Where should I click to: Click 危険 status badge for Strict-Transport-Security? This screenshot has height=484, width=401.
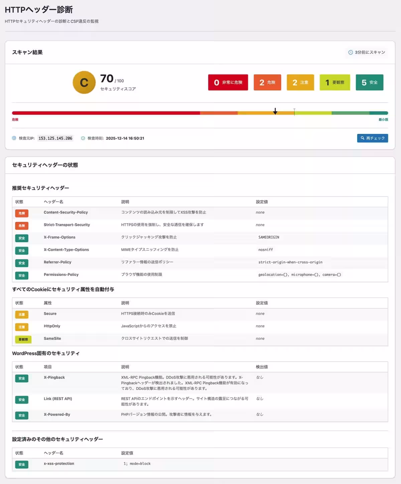pyautogui.click(x=22, y=226)
